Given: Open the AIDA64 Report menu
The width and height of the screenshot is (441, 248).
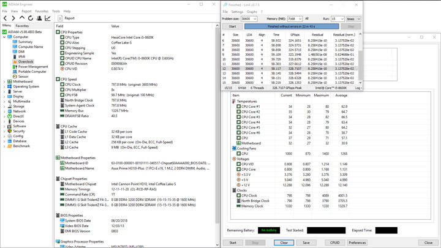Looking at the screenshot, I should 26,11.
